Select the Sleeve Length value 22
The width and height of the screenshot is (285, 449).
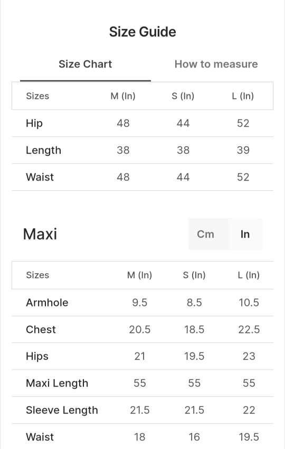click(249, 410)
